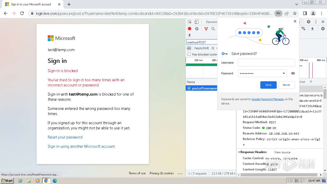This screenshot has width=327, height=184.
Task: Open Internet Explorer from taskbar
Action: (x=20, y=181)
